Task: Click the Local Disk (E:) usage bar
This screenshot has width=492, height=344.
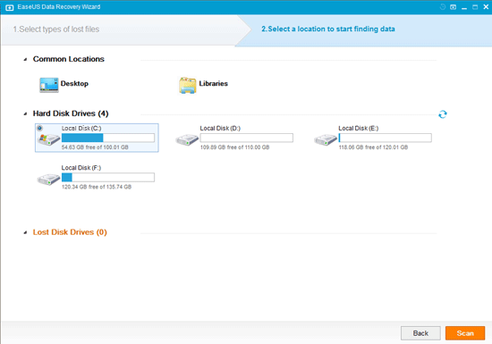Action: click(385, 138)
